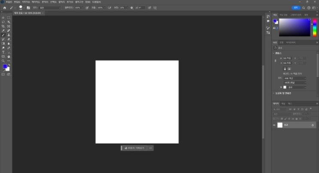Click the blue Share button

tap(296, 8)
